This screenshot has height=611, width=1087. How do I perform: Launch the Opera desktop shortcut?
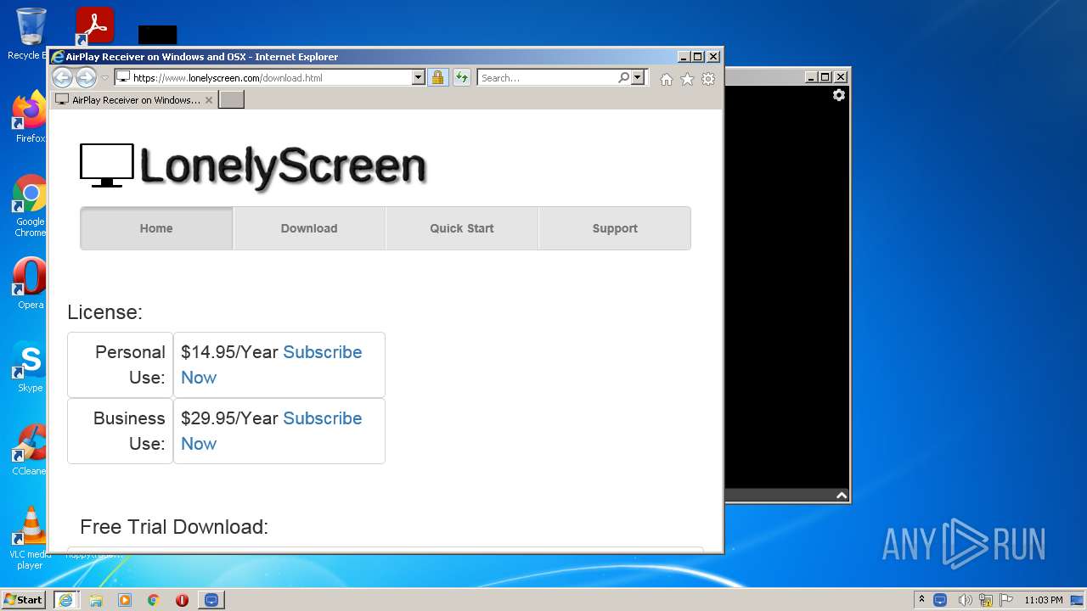(31, 283)
